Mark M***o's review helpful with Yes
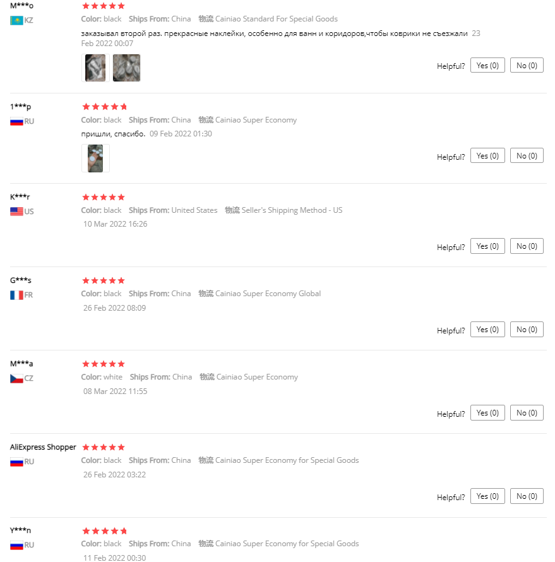The height and width of the screenshot is (562, 555). click(487, 65)
